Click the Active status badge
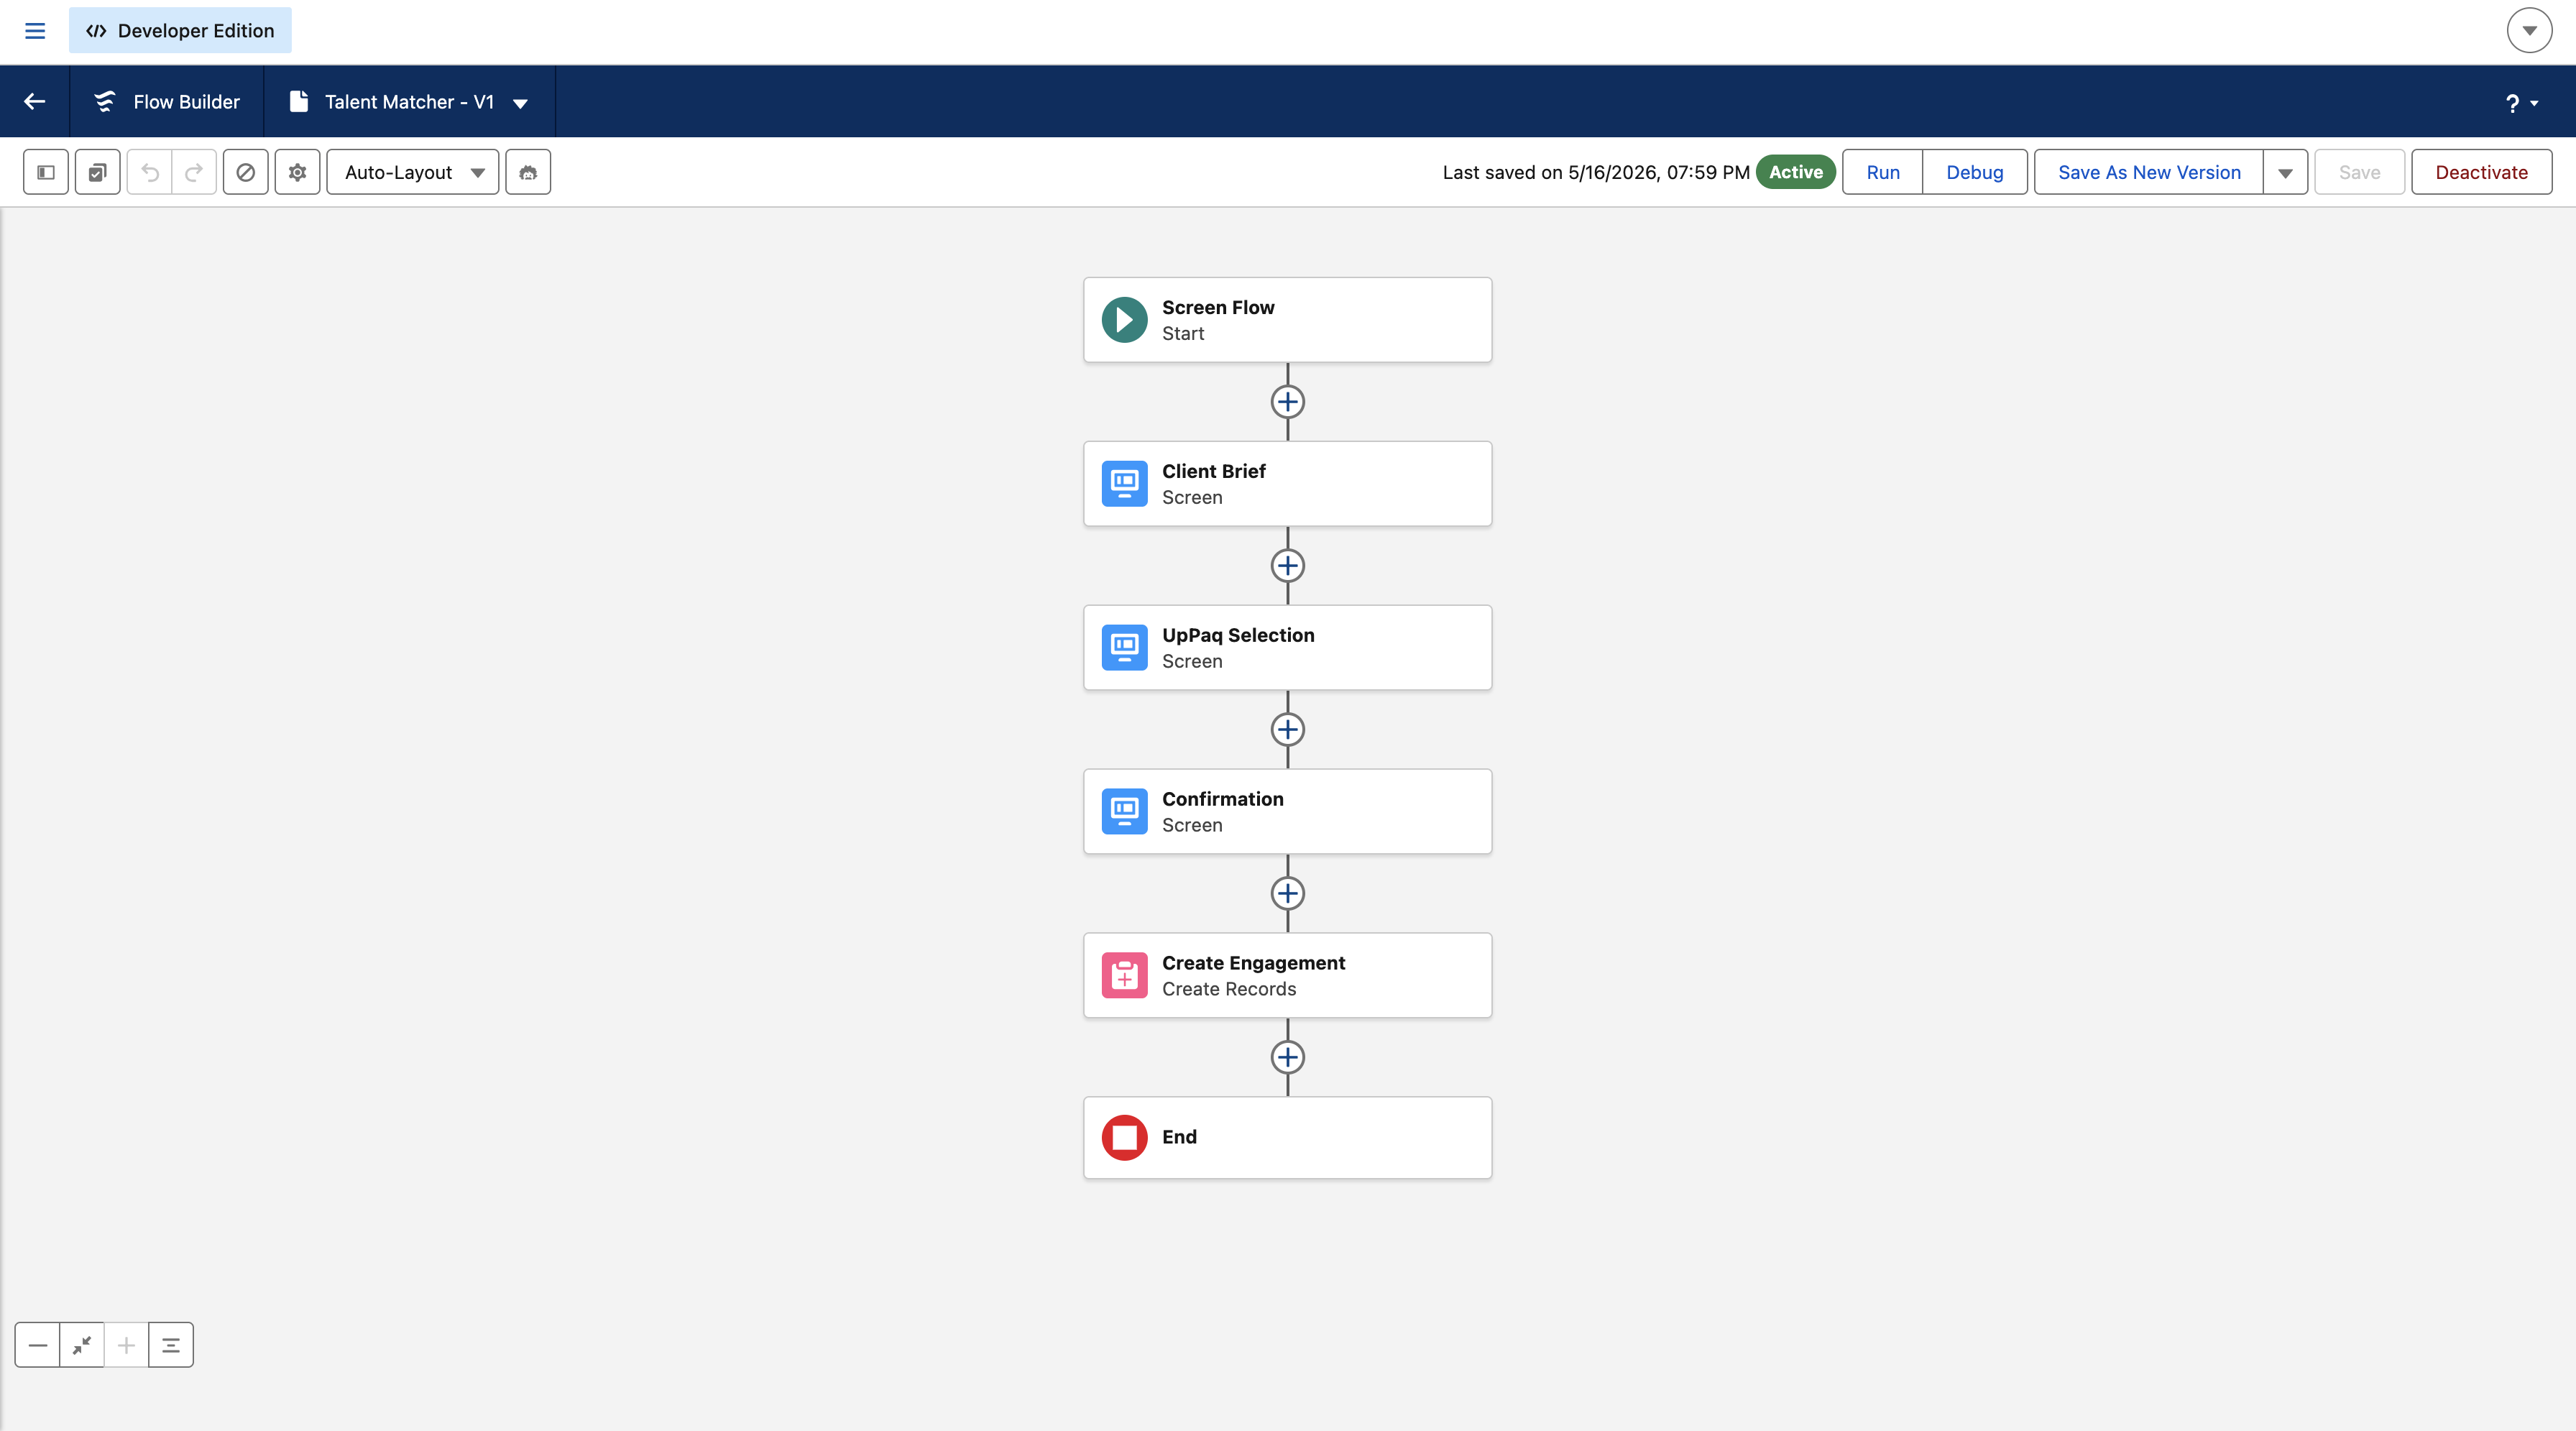 [x=1795, y=172]
